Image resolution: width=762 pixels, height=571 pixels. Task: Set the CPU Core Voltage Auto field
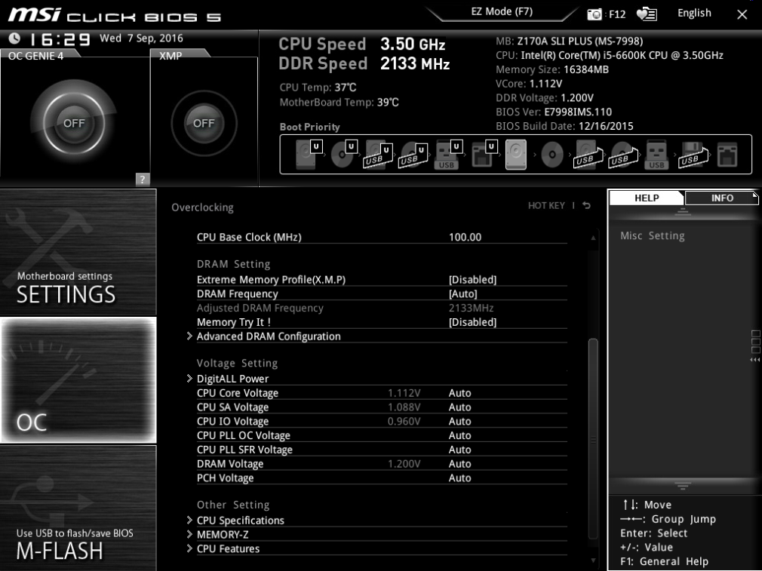459,393
